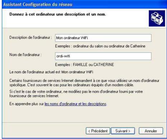This screenshot has height=139, width=167.
Task: Click the 'Description de l'ordinateur :' label
Action: pyautogui.click(x=31, y=37)
